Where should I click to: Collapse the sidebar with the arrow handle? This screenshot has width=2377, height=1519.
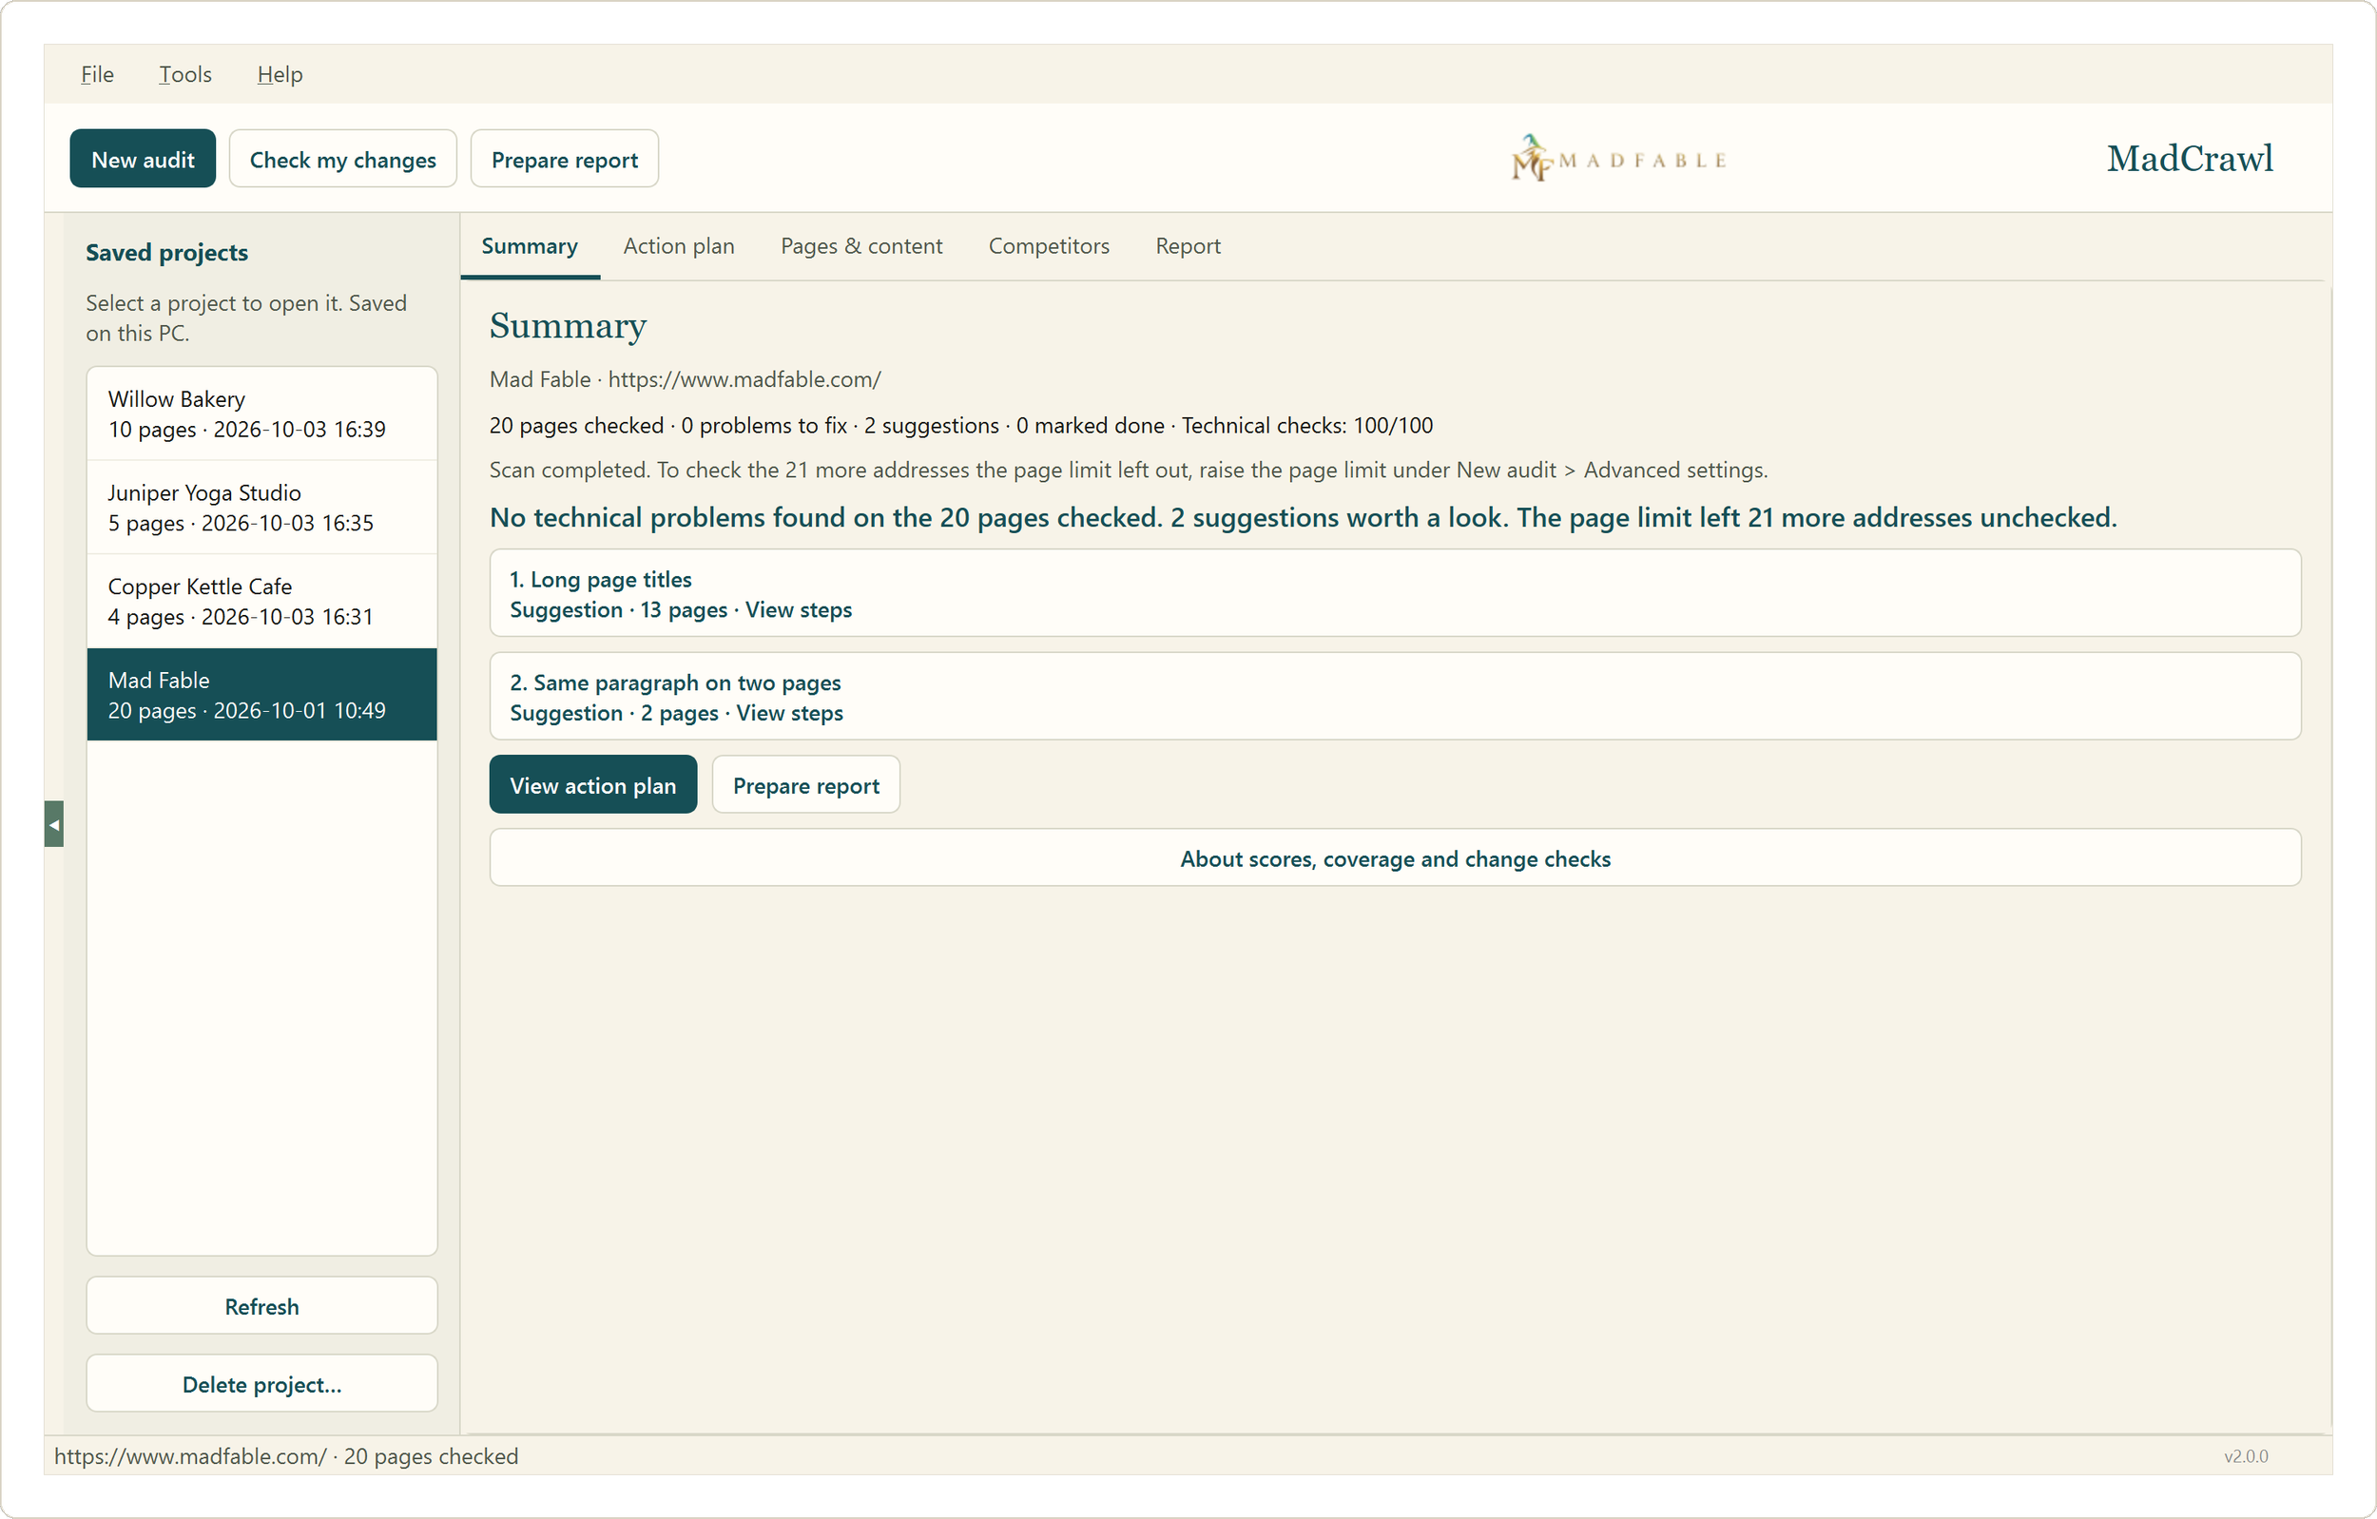tap(54, 824)
